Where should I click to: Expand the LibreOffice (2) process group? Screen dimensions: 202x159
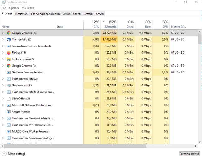click(3, 99)
